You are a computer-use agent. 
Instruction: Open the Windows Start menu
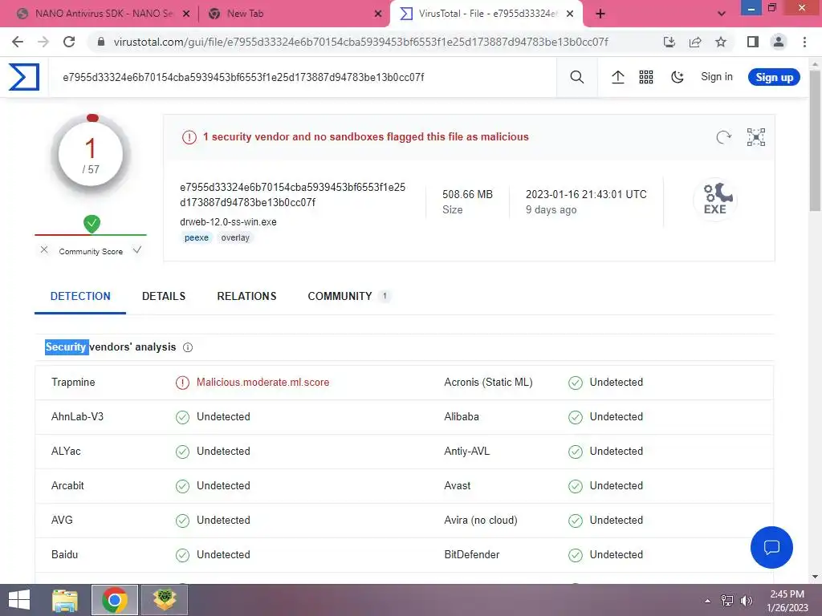coord(19,600)
